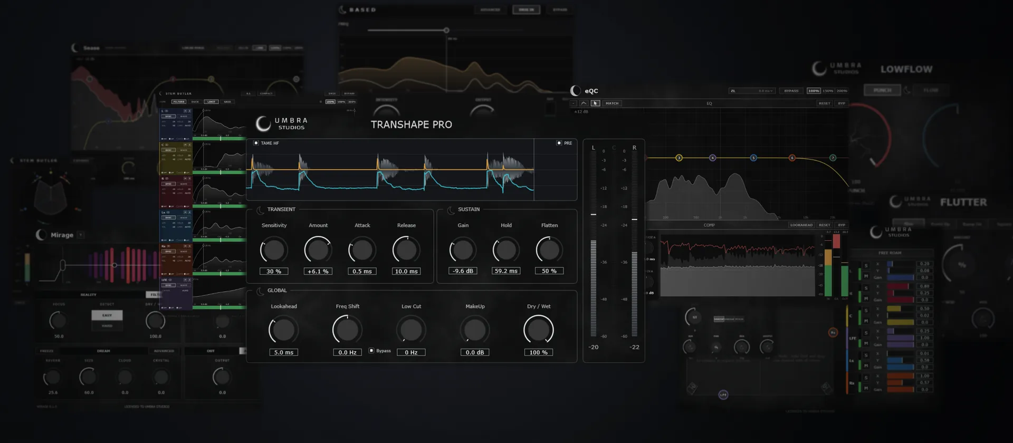
Task: Set eQC scale to 150%
Action: coord(828,91)
